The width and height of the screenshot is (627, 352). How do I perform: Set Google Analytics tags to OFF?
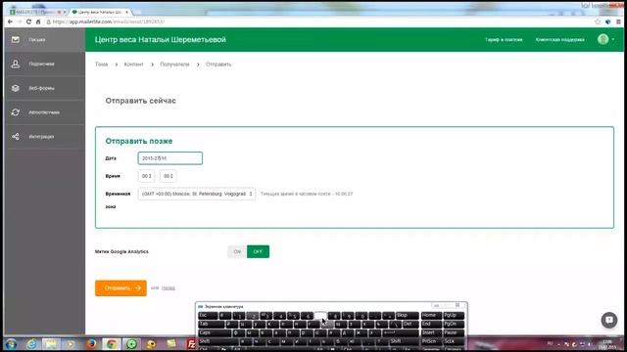(x=258, y=251)
